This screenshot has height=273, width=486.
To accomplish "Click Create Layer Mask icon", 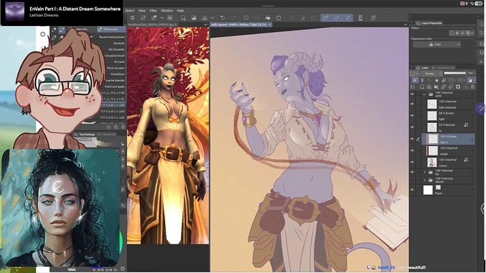I will 458,87.
